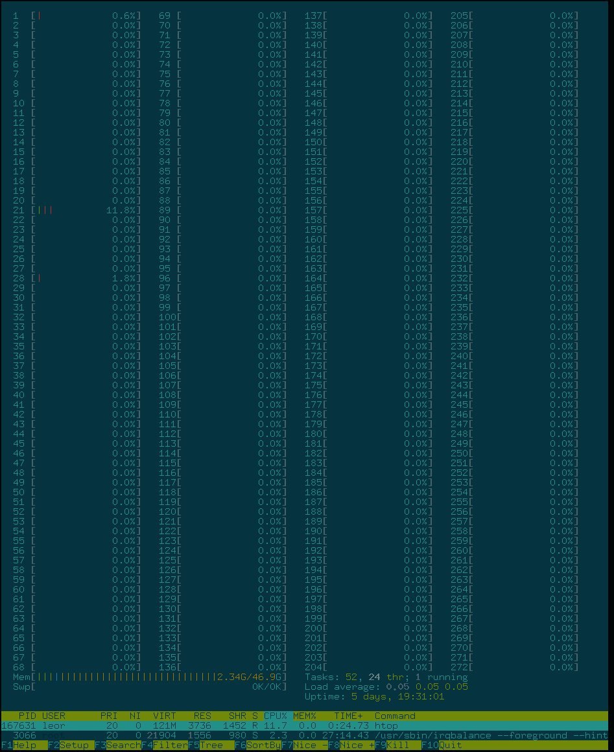Image resolution: width=614 pixels, height=752 pixels.
Task: Activate F4 Filter in the function bar
Action: [x=164, y=746]
